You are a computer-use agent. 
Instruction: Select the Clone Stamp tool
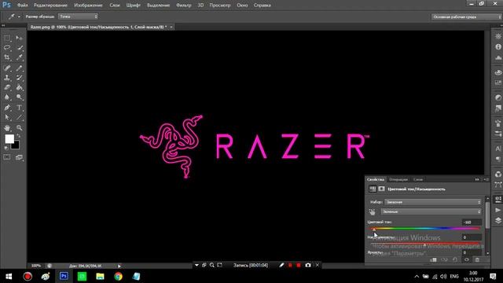tap(7, 78)
